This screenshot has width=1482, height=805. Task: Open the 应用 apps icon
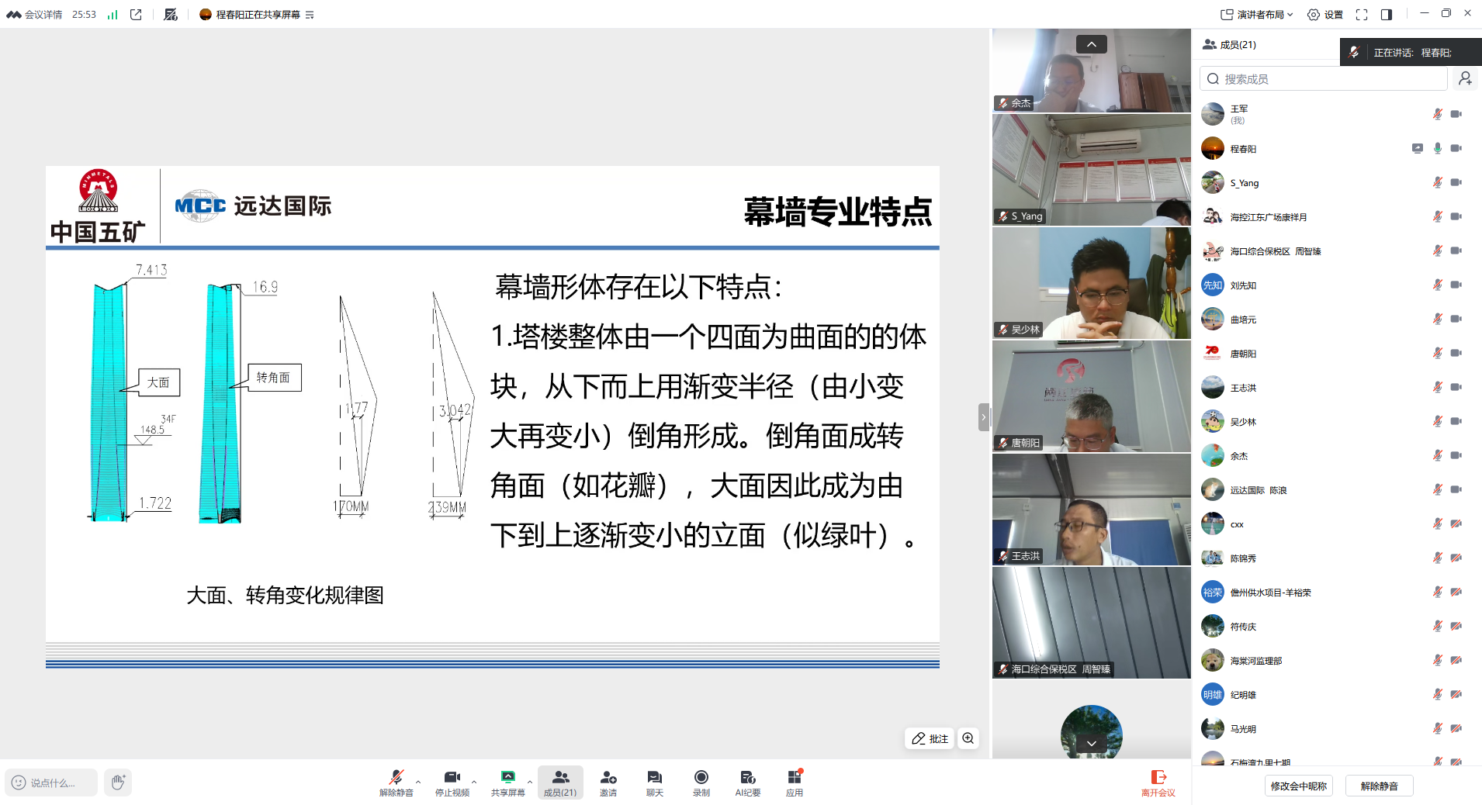pyautogui.click(x=794, y=778)
